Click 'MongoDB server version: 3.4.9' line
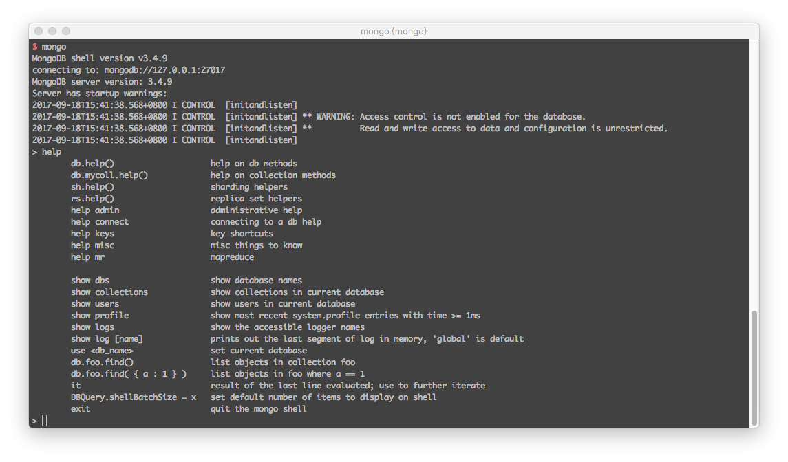The image size is (788, 462). [102, 81]
